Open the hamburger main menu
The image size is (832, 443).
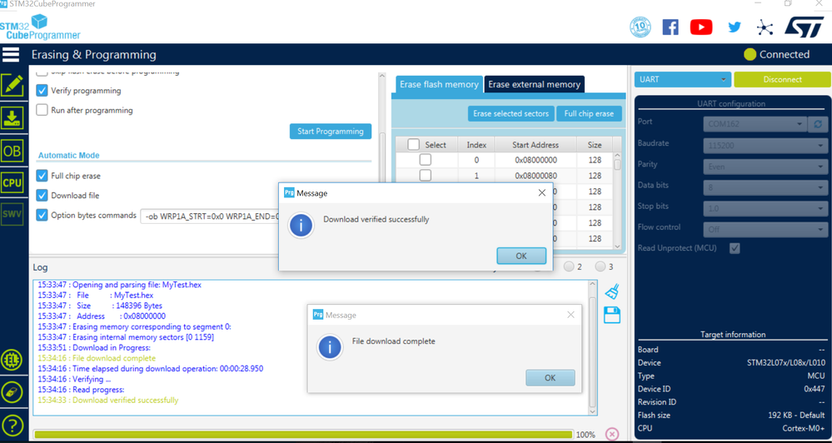pyautogui.click(x=11, y=55)
